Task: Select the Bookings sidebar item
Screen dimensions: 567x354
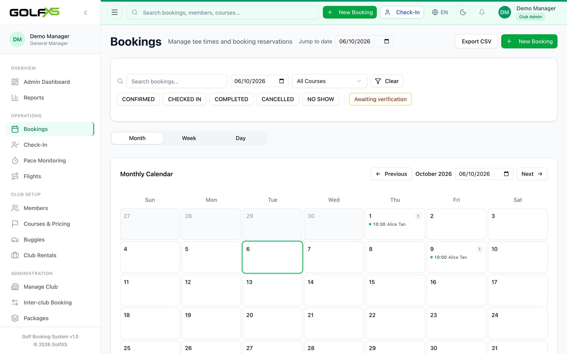Action: tap(50, 129)
